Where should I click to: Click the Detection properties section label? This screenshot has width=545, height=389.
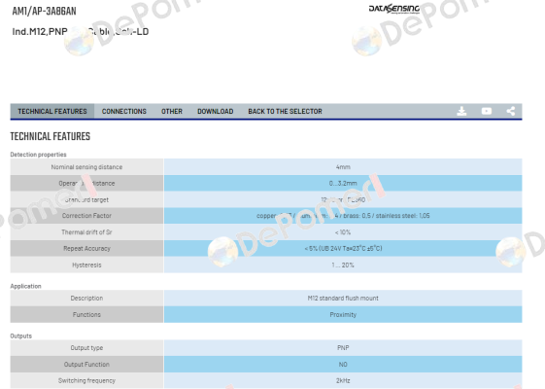click(38, 155)
